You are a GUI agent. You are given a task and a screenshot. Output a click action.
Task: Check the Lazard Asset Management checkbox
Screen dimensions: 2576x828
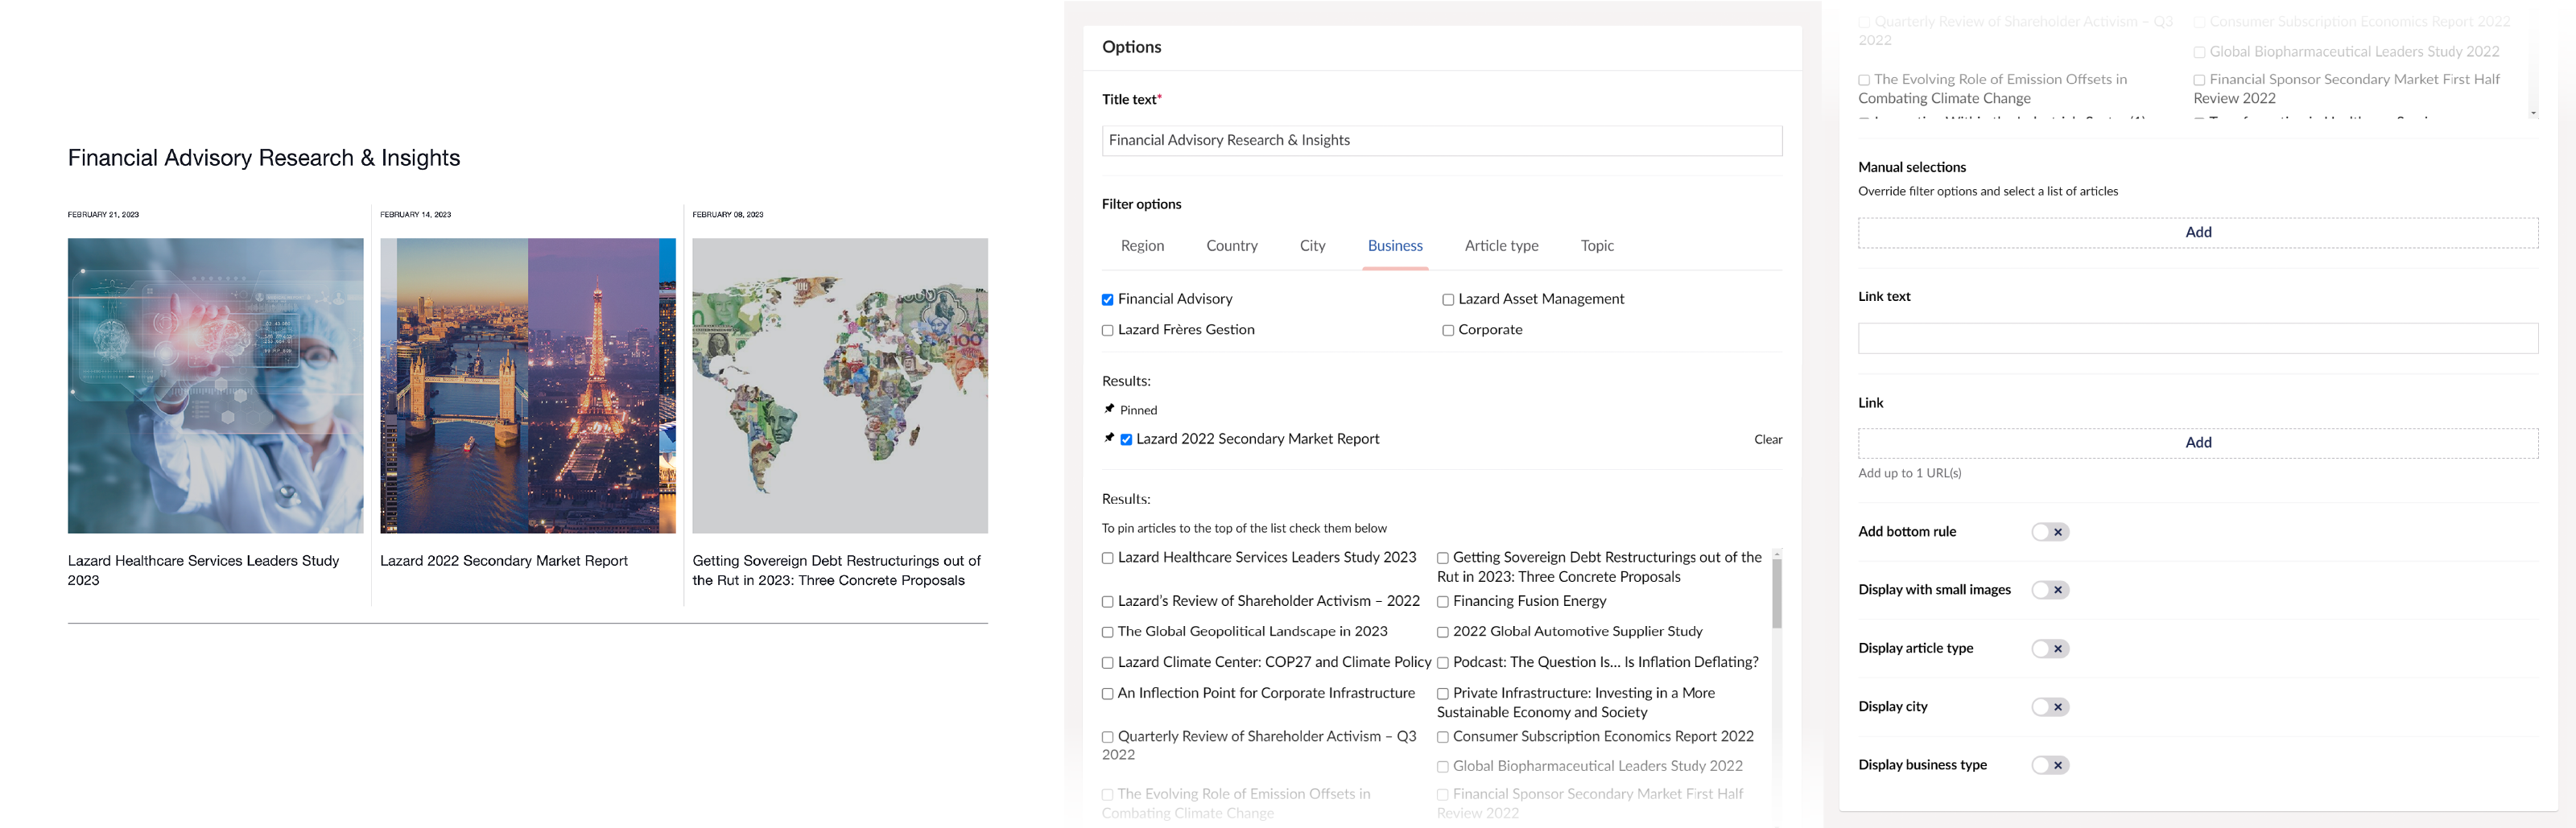pos(1447,300)
